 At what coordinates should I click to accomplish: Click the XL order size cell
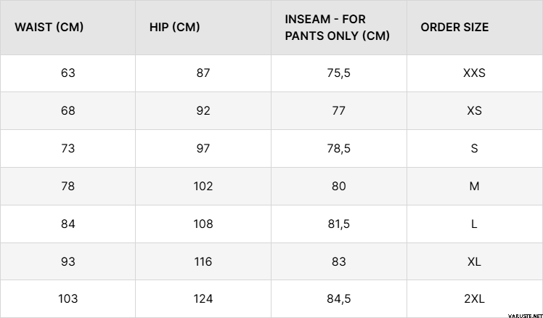(x=474, y=261)
